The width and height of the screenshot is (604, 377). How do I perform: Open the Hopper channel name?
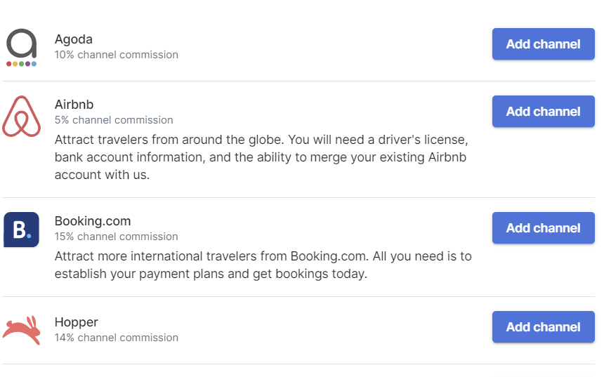point(77,322)
